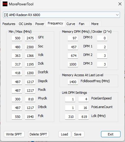This screenshot has height=142, width=125.
Task: Edit the Dcefclk minimum field showing 418
Action: (17, 73)
